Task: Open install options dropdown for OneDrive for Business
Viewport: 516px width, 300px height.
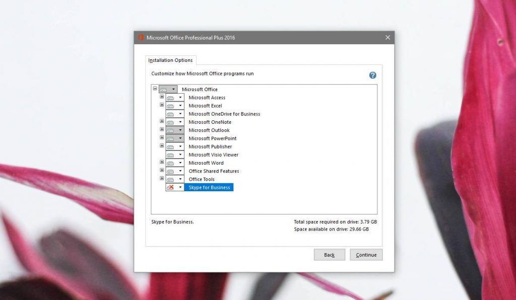Action: coord(180,114)
